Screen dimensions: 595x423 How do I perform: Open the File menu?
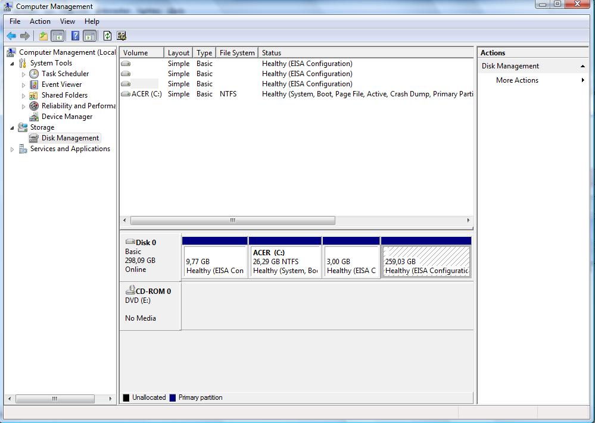[15, 21]
